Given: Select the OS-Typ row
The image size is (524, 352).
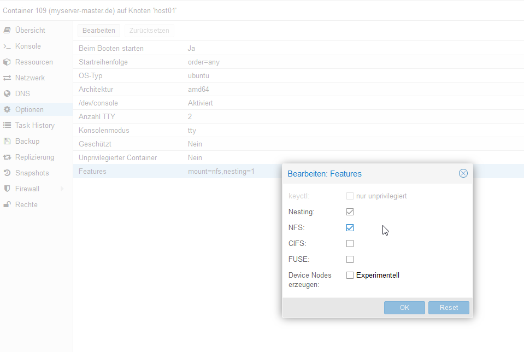Looking at the screenshot, I should [x=298, y=75].
